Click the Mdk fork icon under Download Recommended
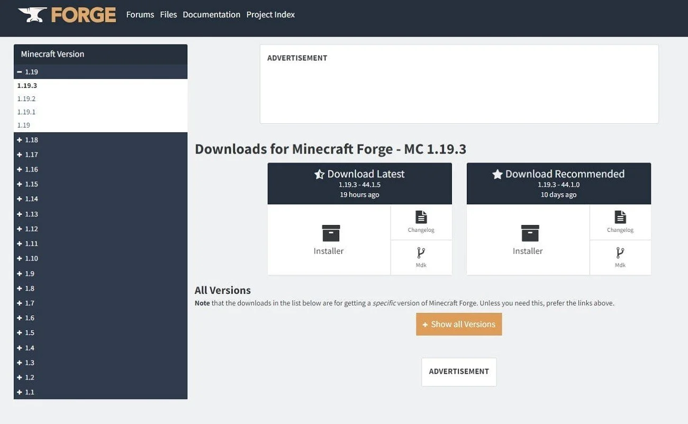The image size is (688, 424). pyautogui.click(x=620, y=253)
